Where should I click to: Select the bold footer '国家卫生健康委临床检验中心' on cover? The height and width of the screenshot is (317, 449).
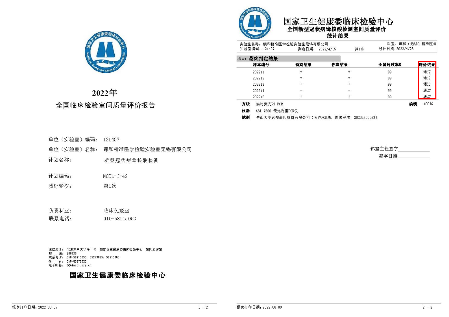coord(117,275)
